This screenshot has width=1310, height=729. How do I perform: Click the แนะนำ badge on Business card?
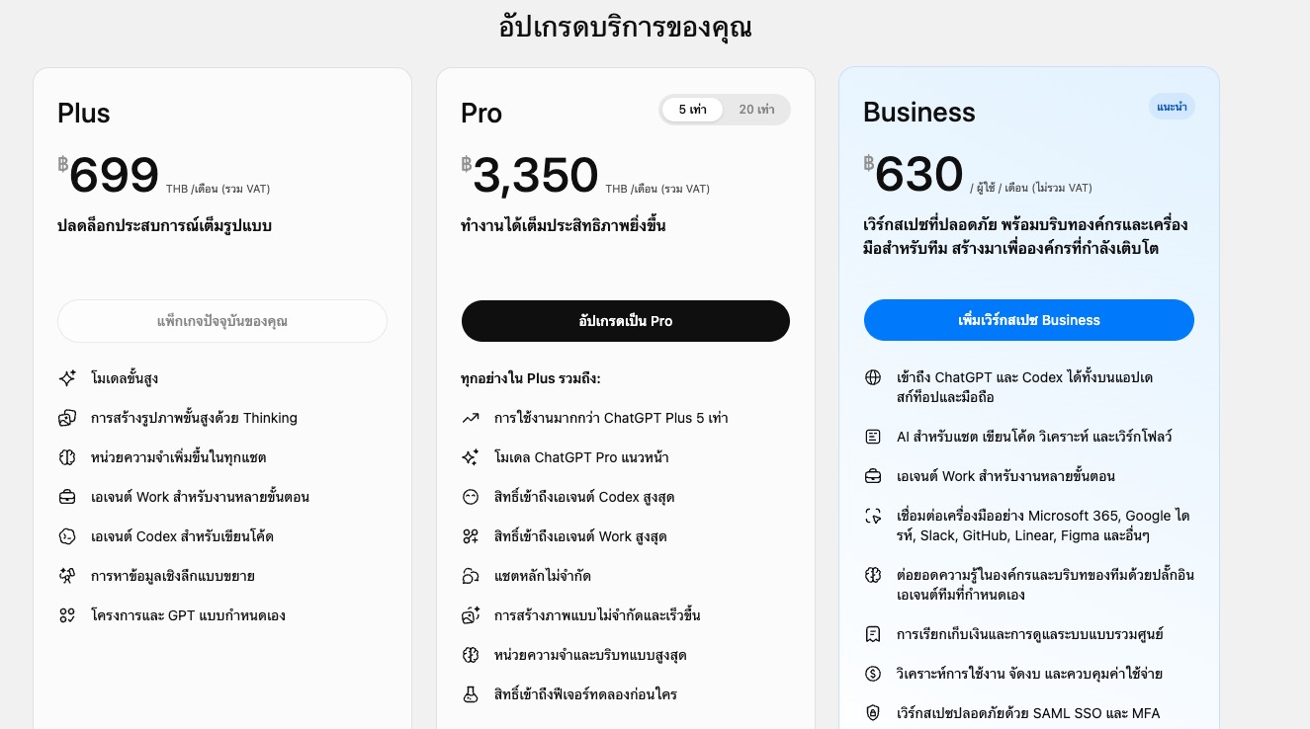[x=1172, y=107]
